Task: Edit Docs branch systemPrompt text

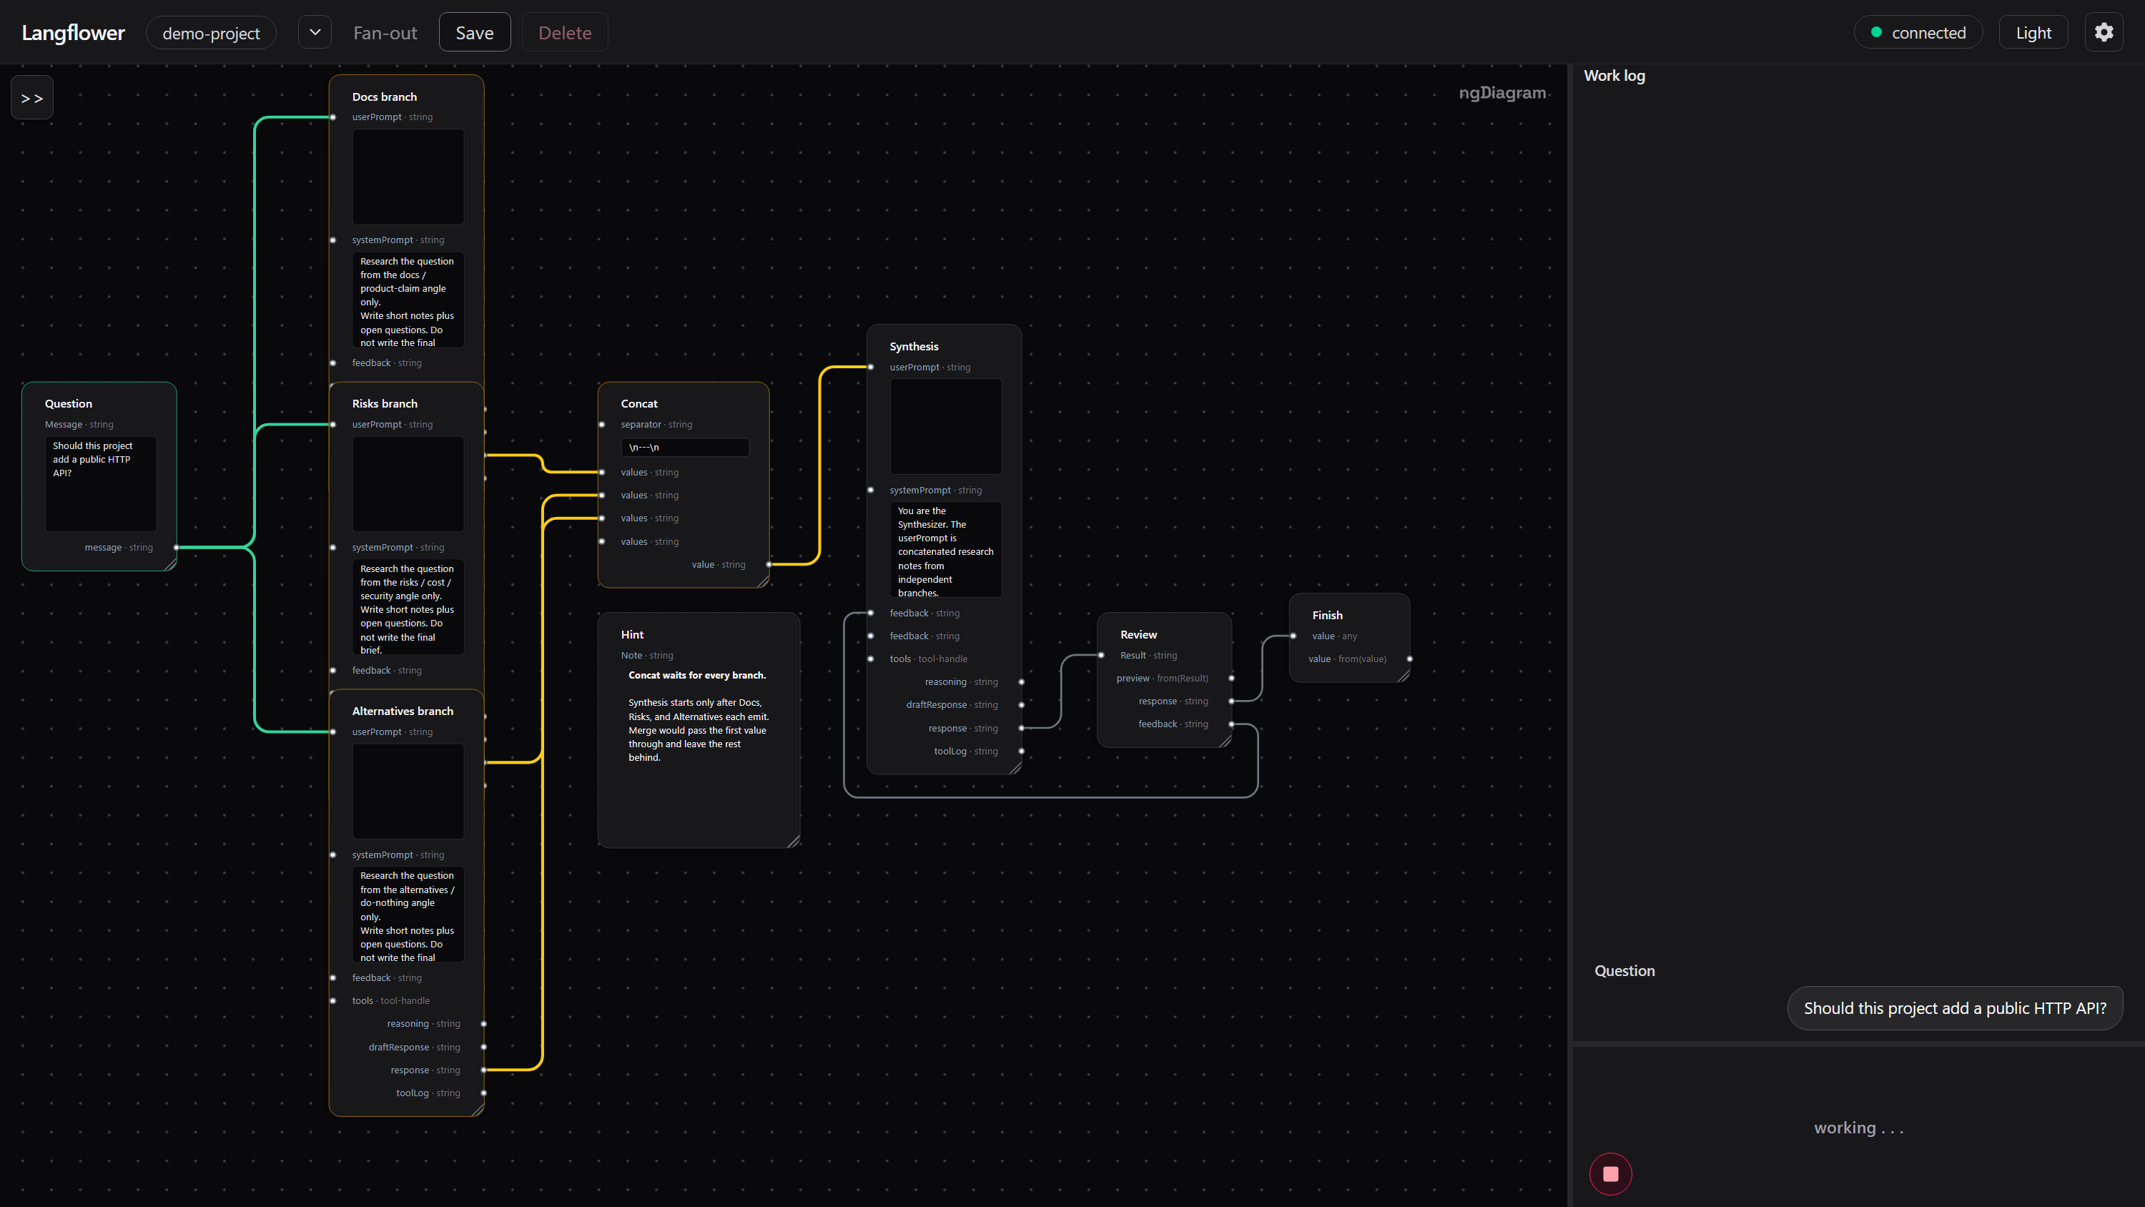Action: click(x=408, y=300)
